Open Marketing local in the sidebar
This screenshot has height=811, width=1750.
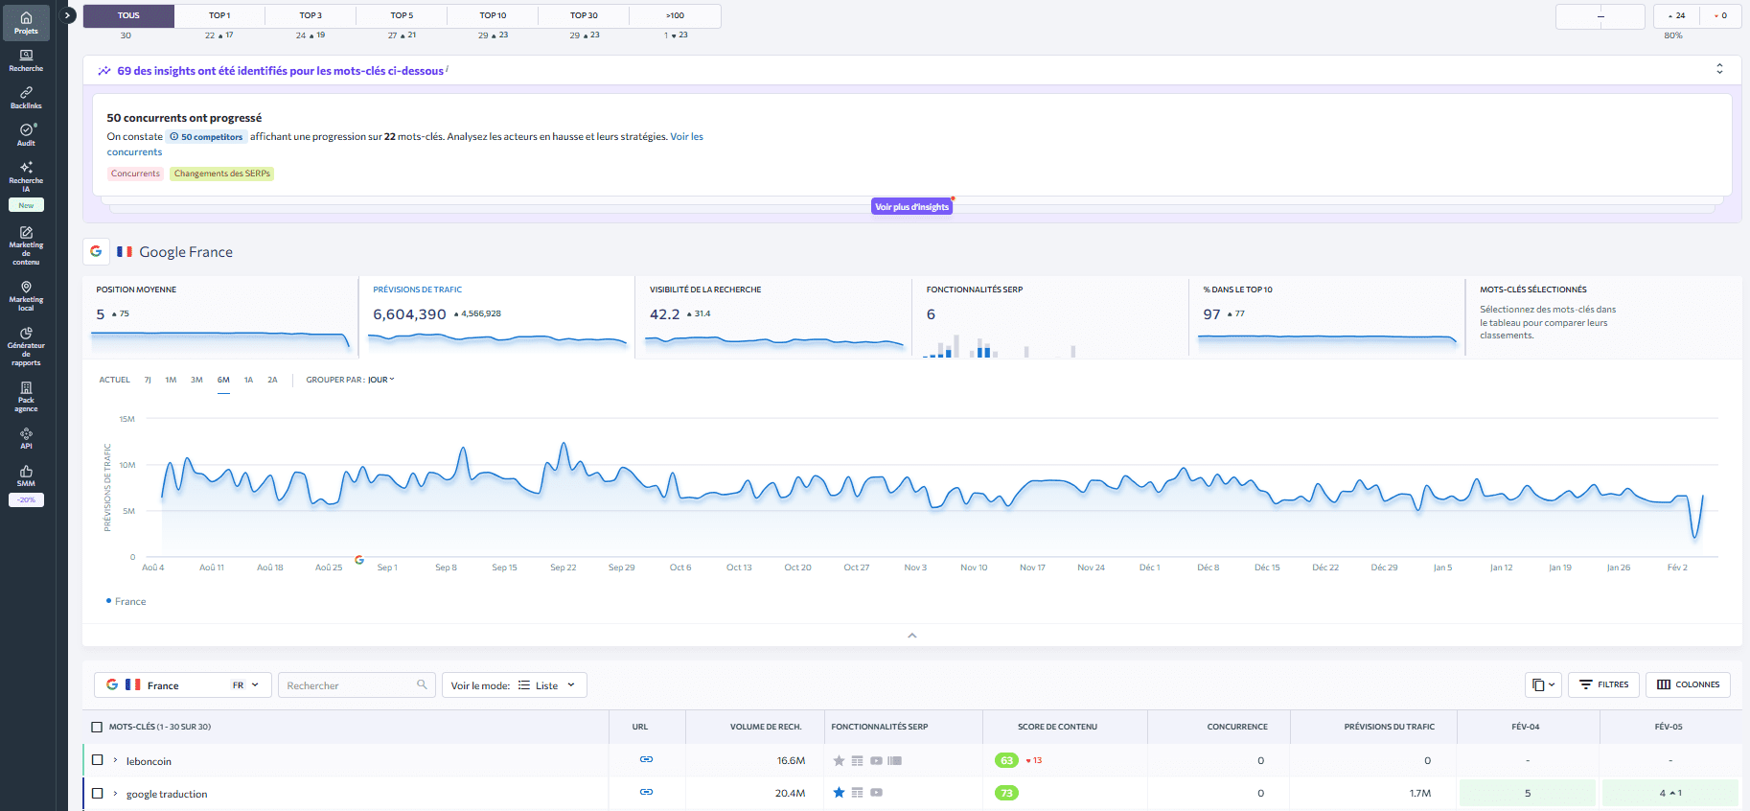(x=26, y=295)
